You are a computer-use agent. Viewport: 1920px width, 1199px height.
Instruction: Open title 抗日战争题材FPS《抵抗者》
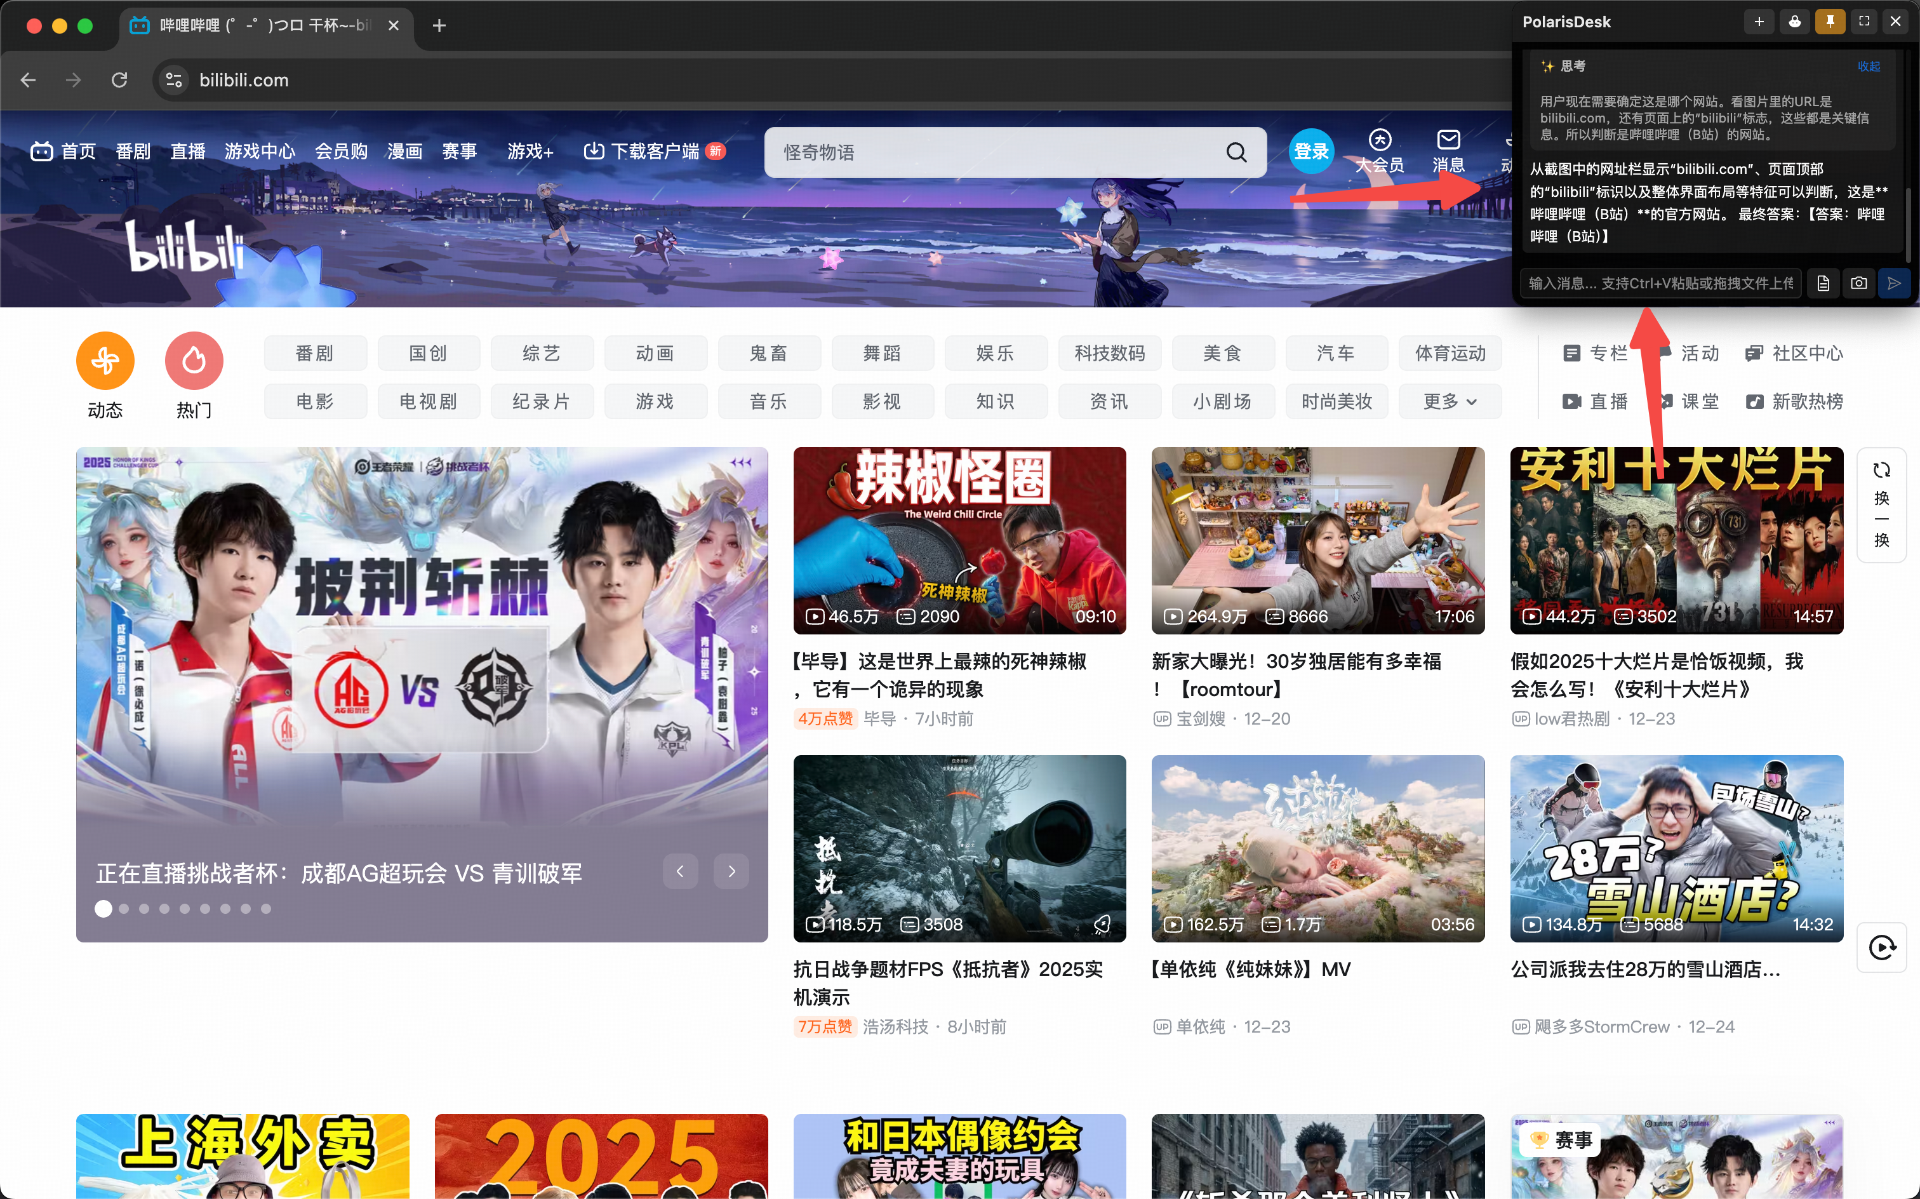click(x=948, y=982)
